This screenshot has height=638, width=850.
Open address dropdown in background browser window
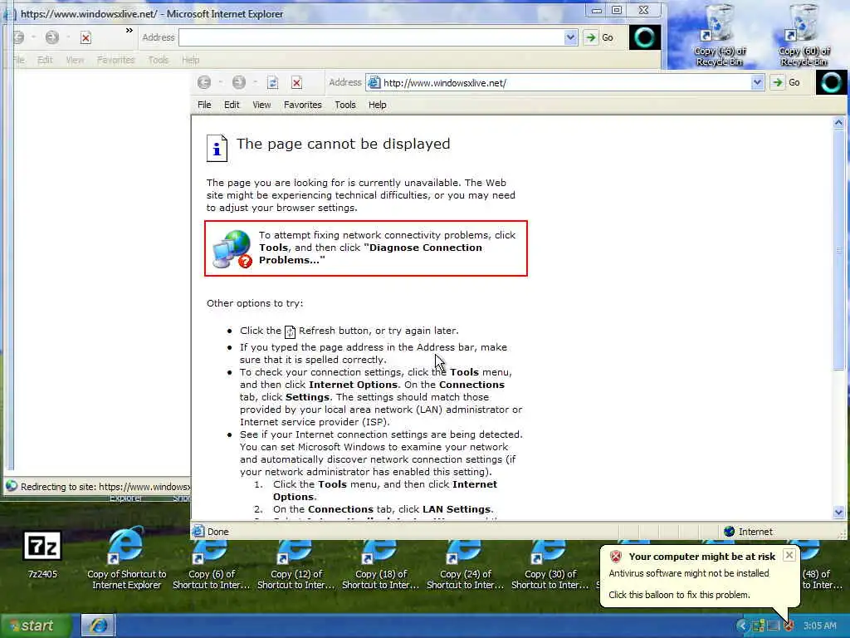coord(570,37)
